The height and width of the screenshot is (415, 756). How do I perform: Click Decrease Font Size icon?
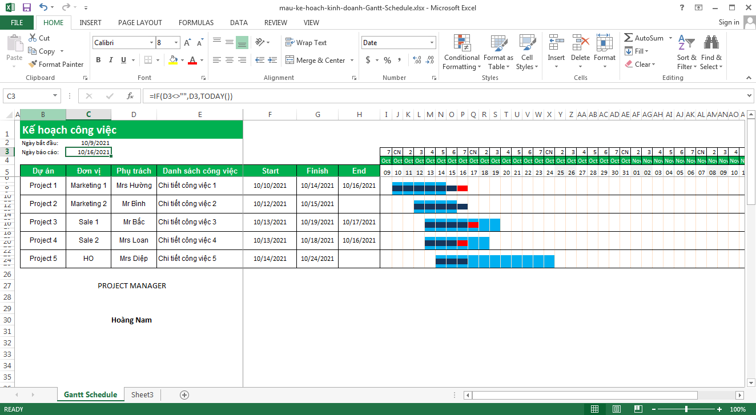pos(200,43)
